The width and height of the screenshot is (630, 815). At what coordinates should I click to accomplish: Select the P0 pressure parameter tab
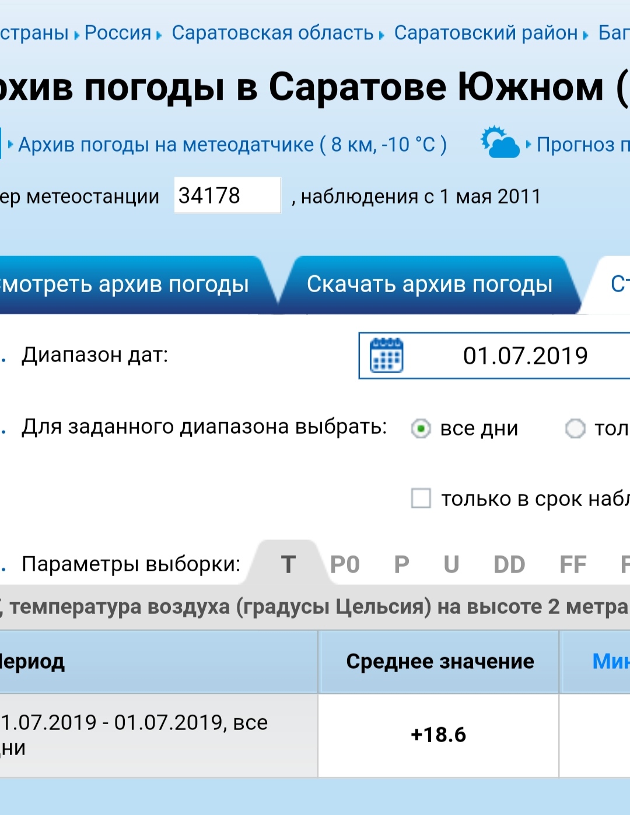point(345,564)
